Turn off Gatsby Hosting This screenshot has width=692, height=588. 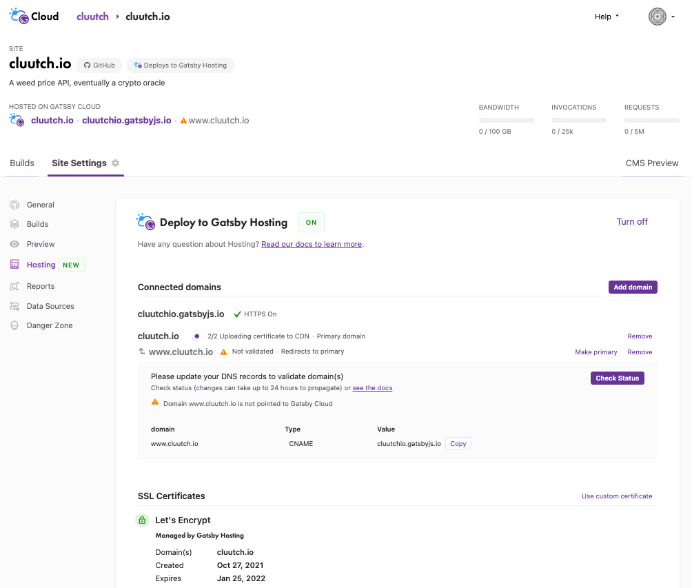click(x=632, y=221)
